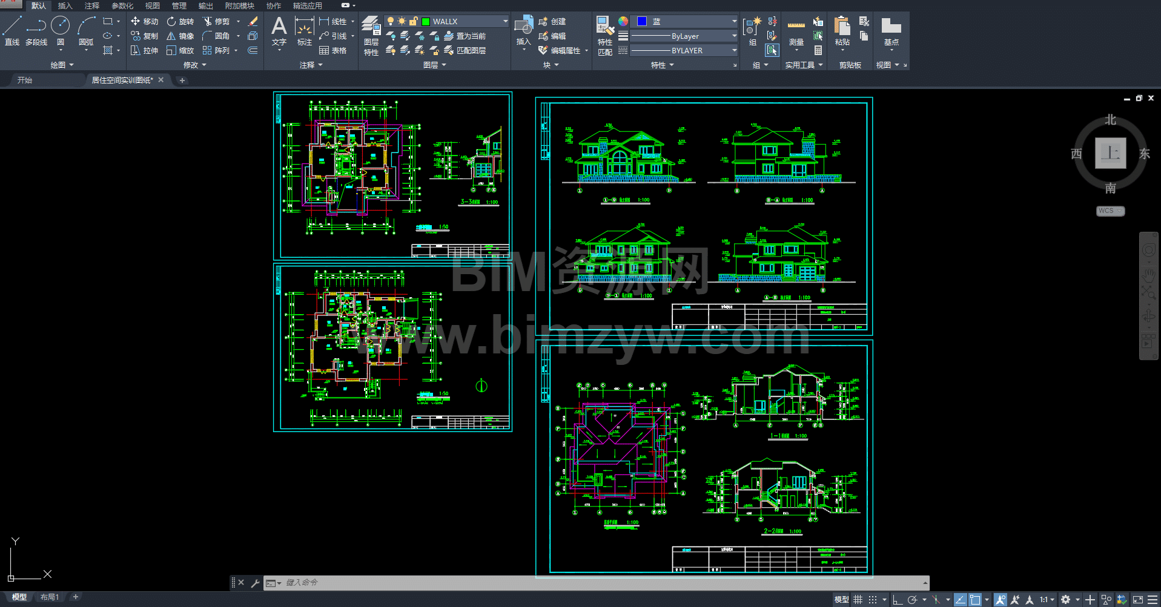The image size is (1161, 607).
Task: Open the Measure (测量) ruler tool
Action: point(796,31)
